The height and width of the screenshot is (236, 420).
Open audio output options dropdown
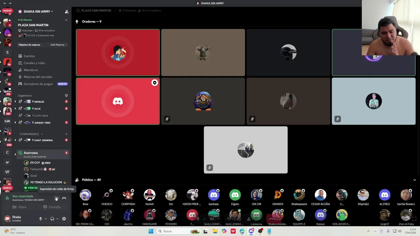(x=57, y=219)
